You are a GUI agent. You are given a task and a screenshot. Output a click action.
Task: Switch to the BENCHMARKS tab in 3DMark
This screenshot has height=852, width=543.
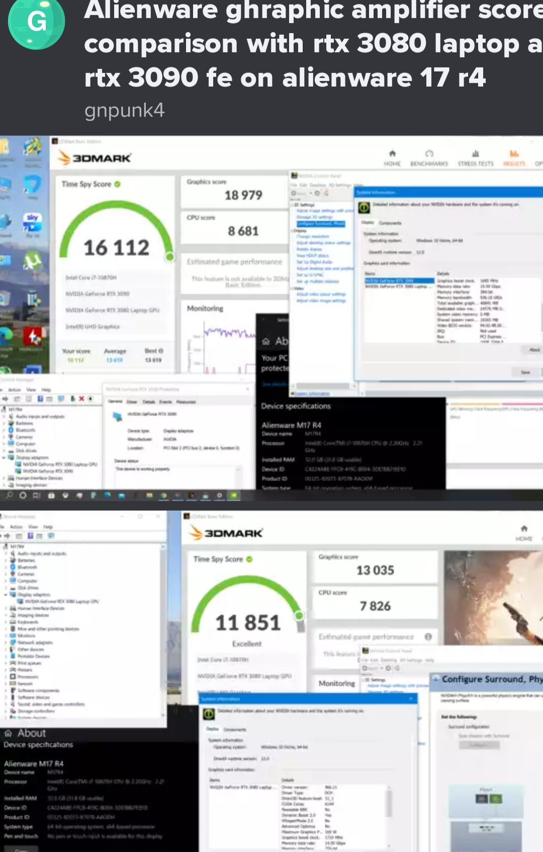click(x=429, y=158)
